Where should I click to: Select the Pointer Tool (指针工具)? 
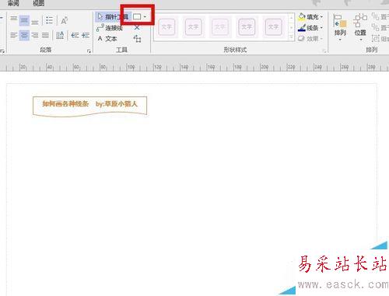click(113, 17)
